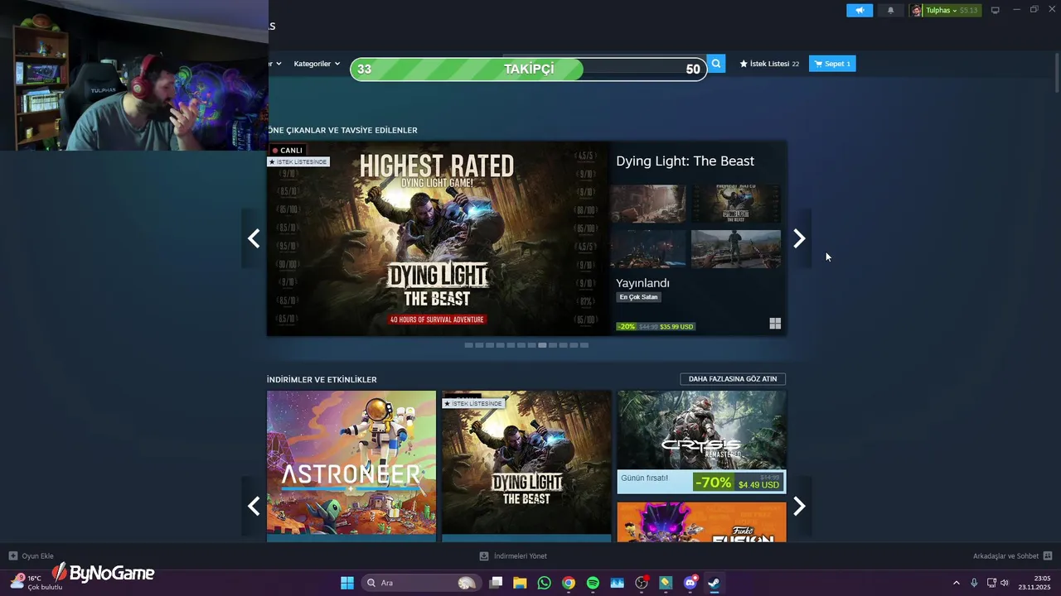Open the 16°C weather widget

(x=37, y=583)
